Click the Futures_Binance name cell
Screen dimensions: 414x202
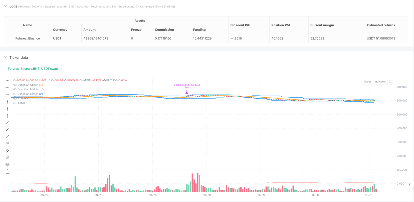coord(28,38)
